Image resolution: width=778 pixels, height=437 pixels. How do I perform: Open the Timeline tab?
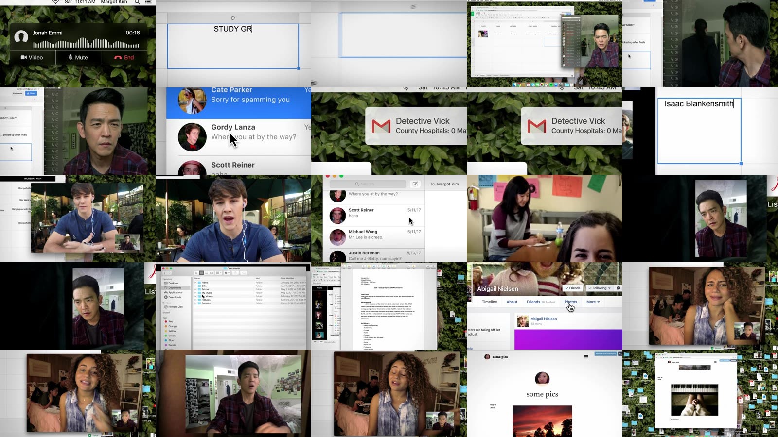[x=489, y=302]
